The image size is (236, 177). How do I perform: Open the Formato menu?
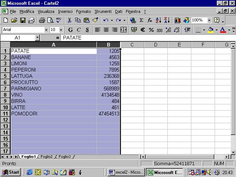pos(83,11)
